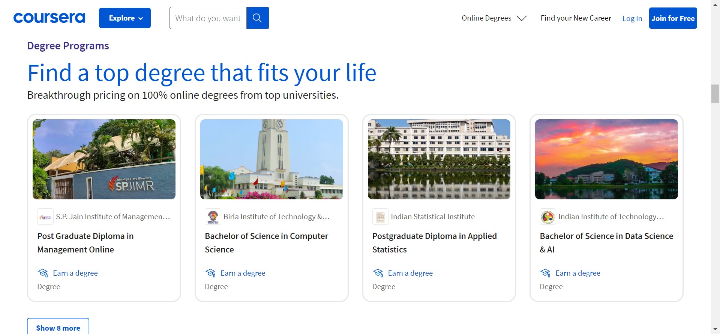Click the Indian Statistical Institute logo icon
720x334 pixels.
point(380,217)
